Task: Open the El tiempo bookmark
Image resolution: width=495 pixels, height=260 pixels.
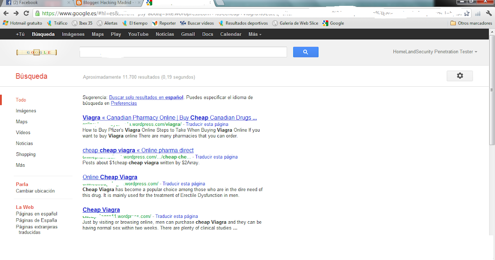Action: point(134,23)
